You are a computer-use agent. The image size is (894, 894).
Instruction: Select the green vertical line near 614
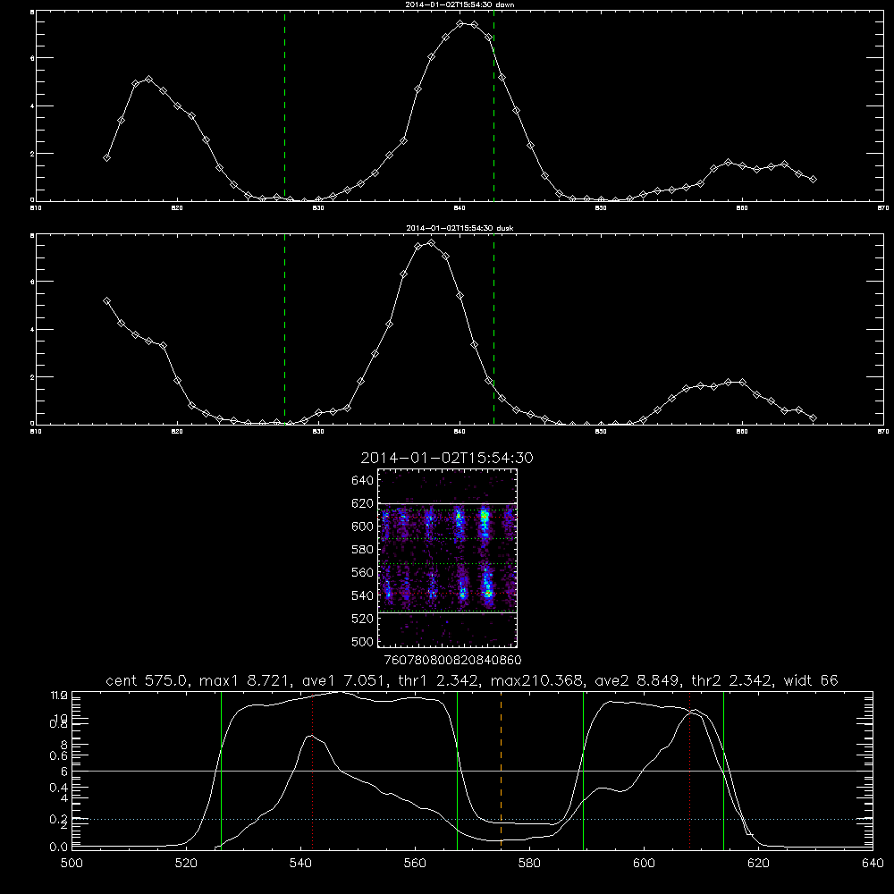pos(723,770)
